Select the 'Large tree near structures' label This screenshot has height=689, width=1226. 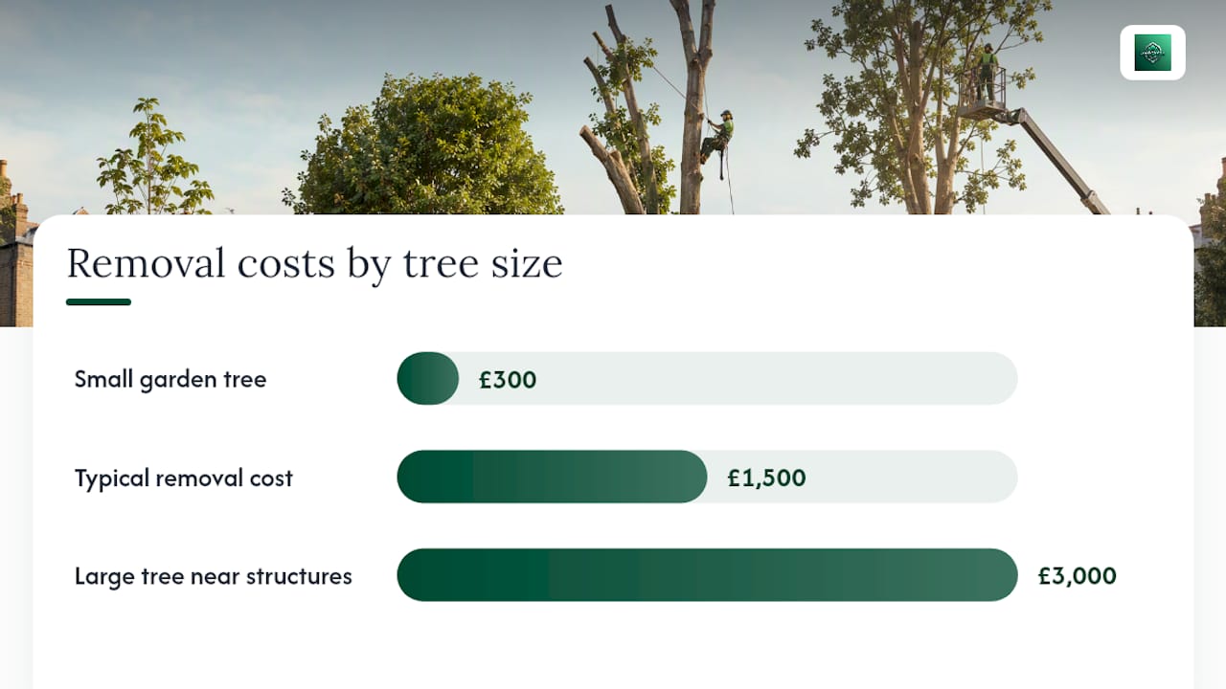tap(214, 576)
